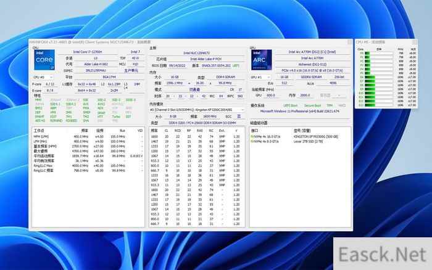Image resolution: width=432 pixels, height=270 pixels.
Task: Click the MHz column header in the CPU #0 window
Action: 401,49
